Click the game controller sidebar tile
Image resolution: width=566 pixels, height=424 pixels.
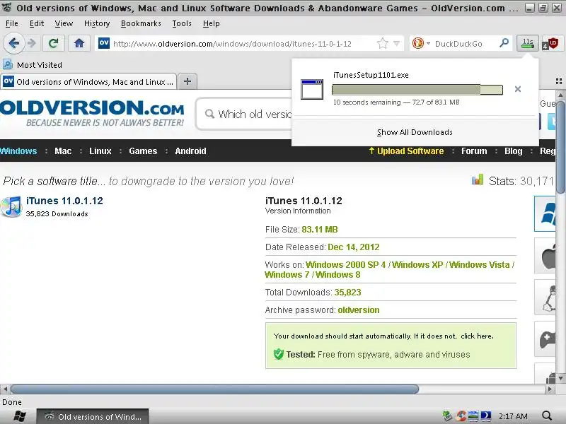545,339
